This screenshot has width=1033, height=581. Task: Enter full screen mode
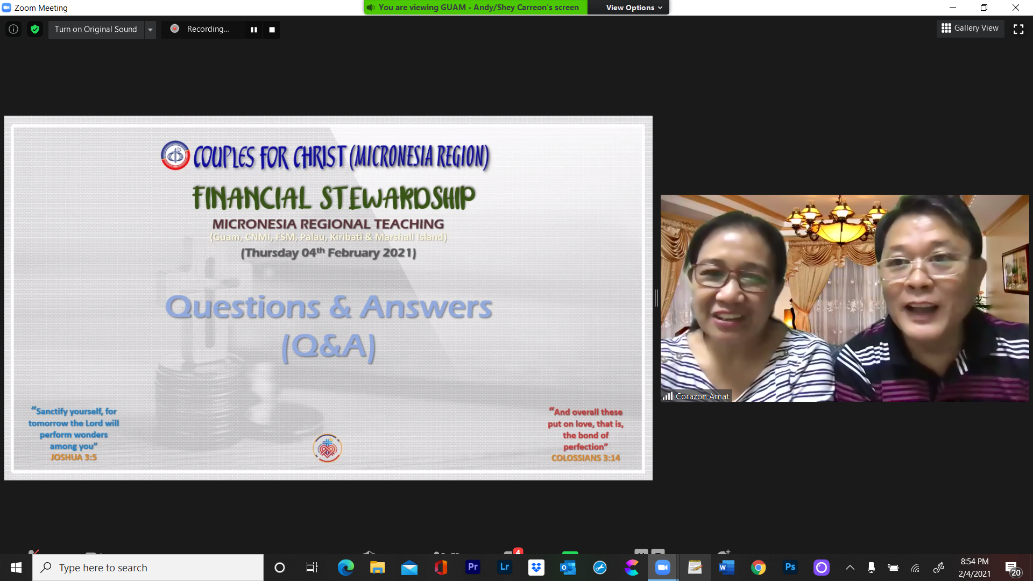click(x=1018, y=29)
